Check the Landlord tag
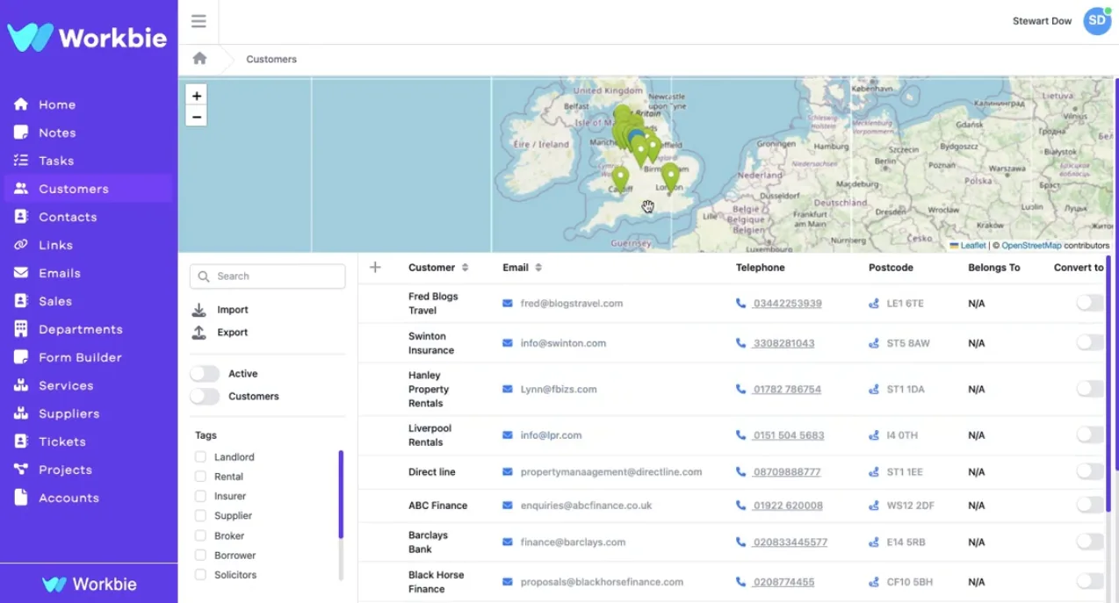This screenshot has width=1119, height=603. pos(200,457)
